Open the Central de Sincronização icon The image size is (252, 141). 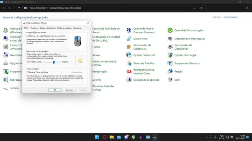pyautogui.click(x=170, y=31)
